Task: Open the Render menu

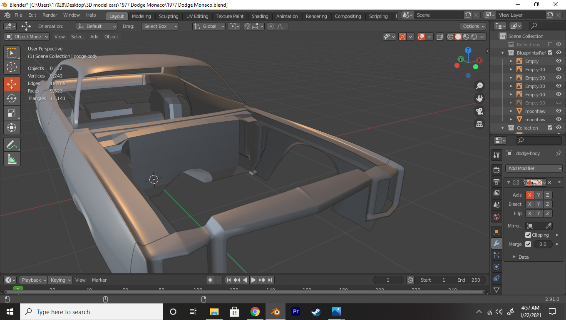Action: coord(50,15)
